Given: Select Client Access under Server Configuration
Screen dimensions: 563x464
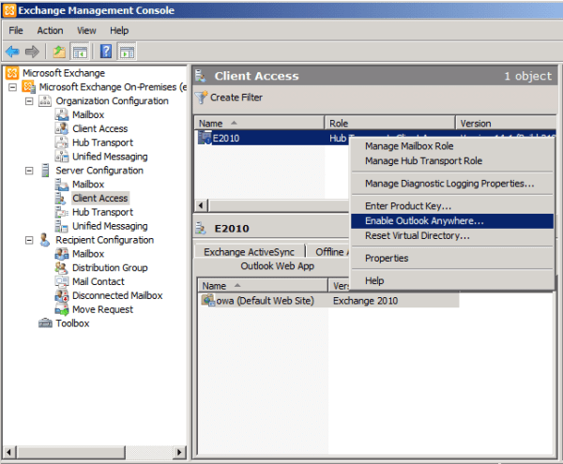Looking at the screenshot, I should [x=100, y=199].
